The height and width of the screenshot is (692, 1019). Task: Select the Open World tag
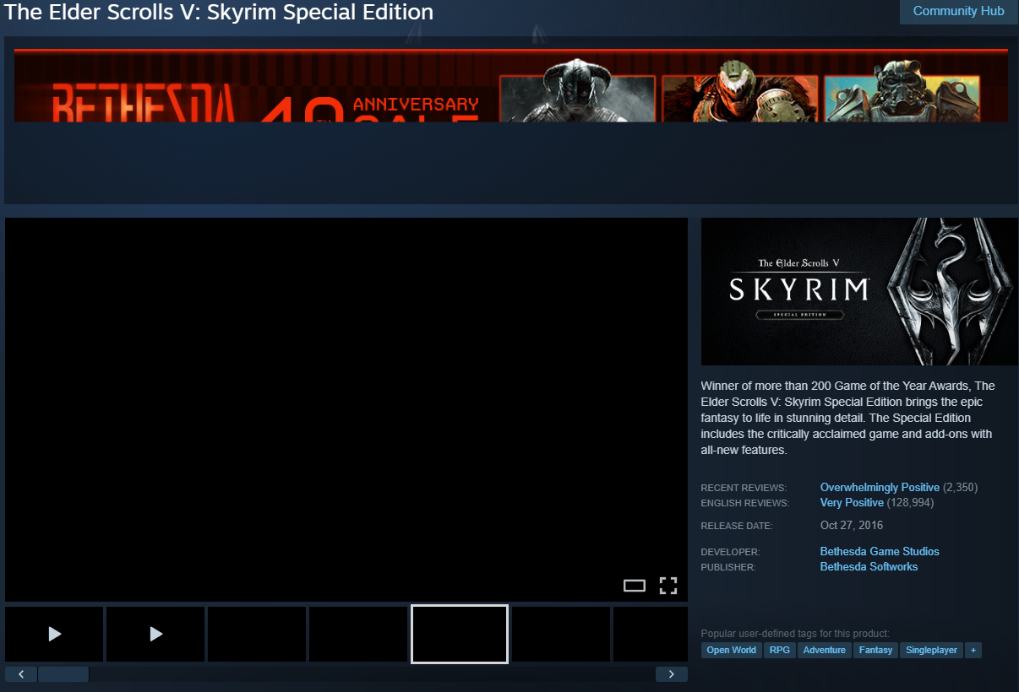(731, 651)
